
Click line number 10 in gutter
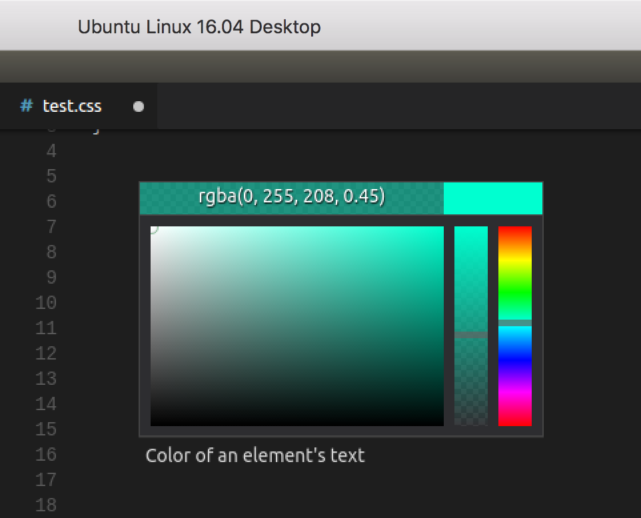[46, 303]
